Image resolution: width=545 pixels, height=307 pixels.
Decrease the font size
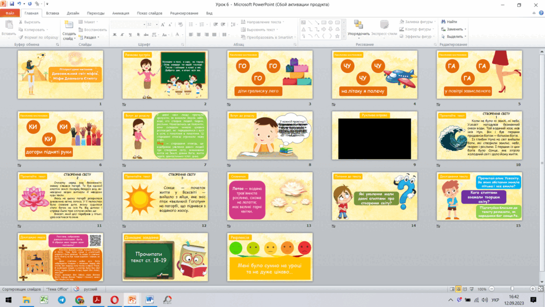click(170, 24)
